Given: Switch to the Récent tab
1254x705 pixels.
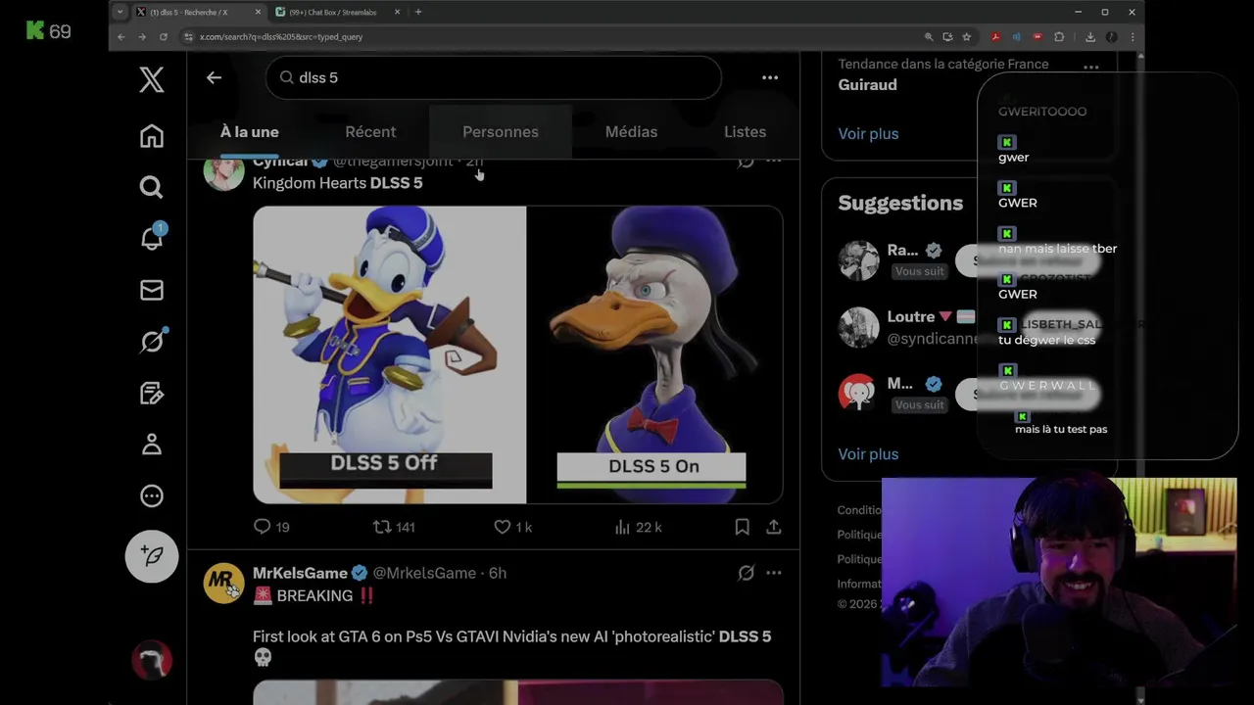Looking at the screenshot, I should point(370,132).
